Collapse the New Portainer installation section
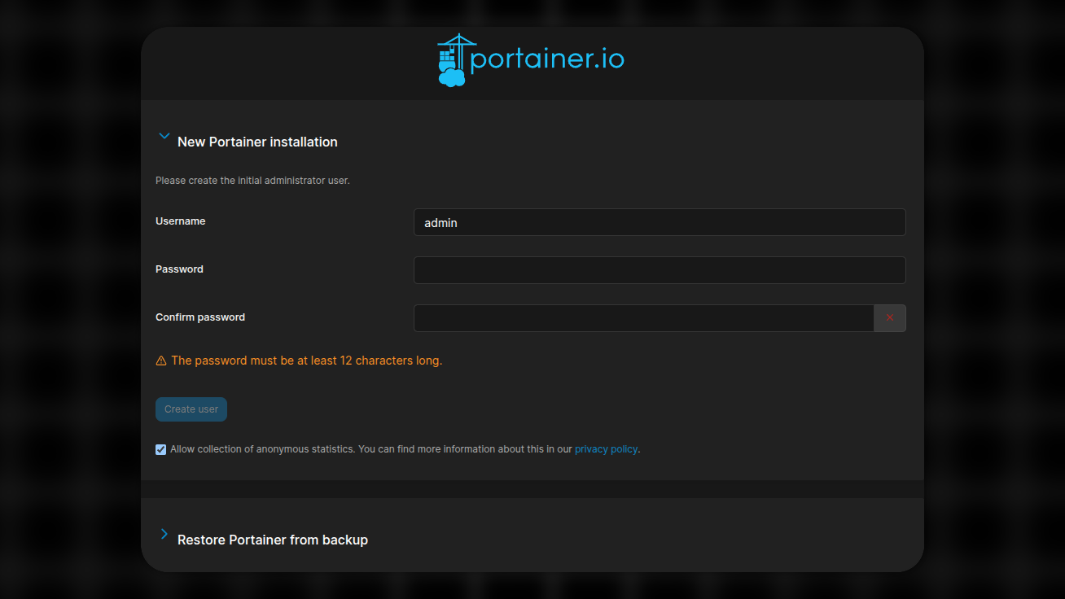 tap(164, 137)
